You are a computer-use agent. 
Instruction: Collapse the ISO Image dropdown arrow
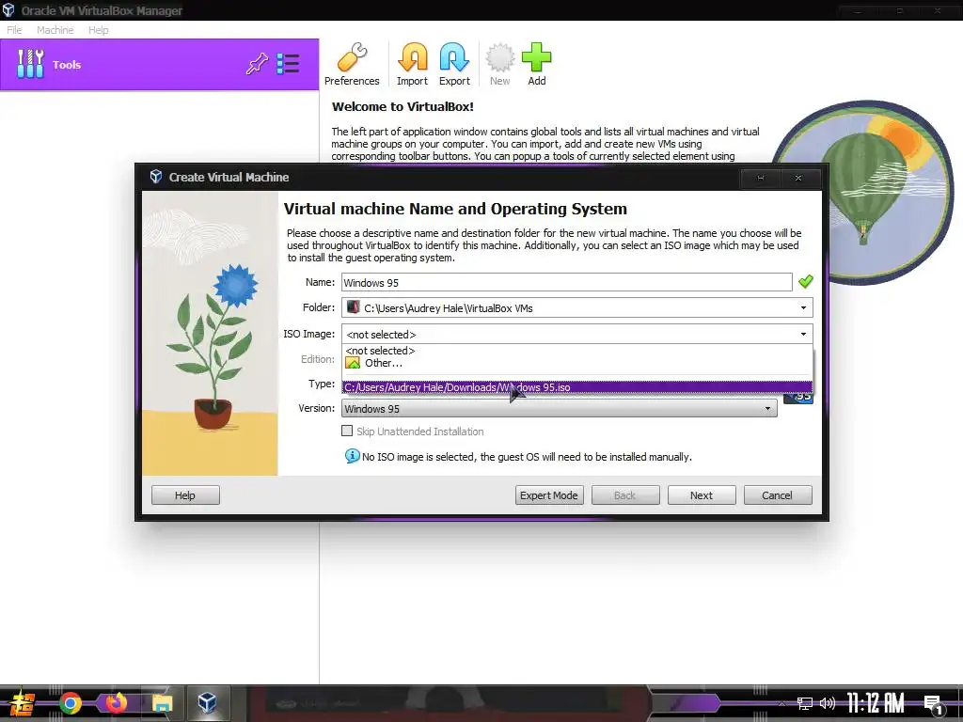[x=803, y=334]
